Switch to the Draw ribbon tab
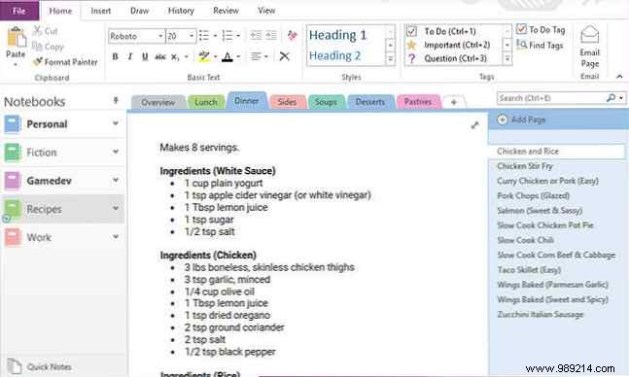This screenshot has height=377, width=629. click(140, 11)
